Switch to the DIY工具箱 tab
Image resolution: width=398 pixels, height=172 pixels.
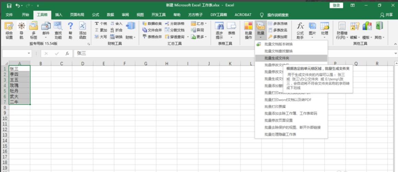(219, 15)
